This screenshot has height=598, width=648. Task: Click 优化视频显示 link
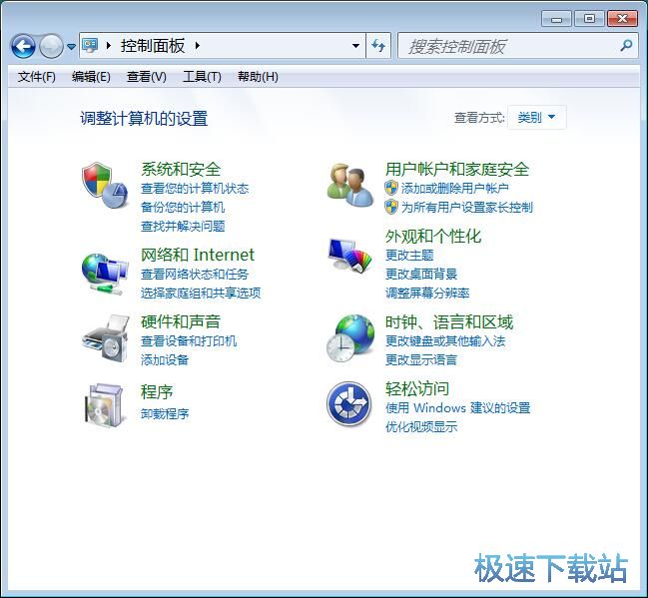coord(421,427)
